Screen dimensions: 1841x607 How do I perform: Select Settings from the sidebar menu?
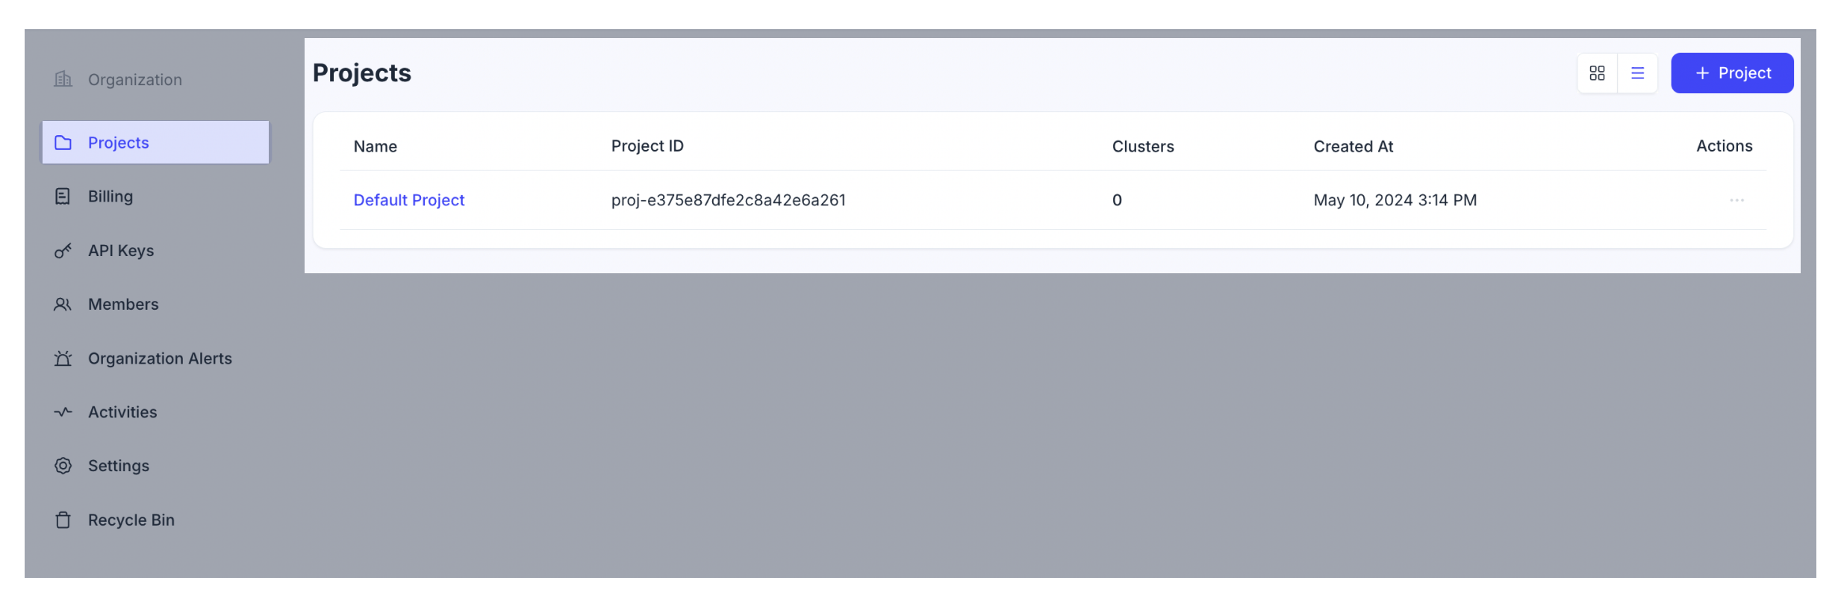click(x=118, y=465)
